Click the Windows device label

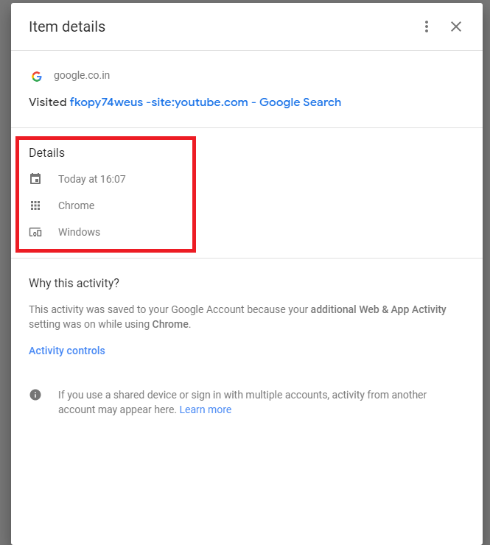79,232
